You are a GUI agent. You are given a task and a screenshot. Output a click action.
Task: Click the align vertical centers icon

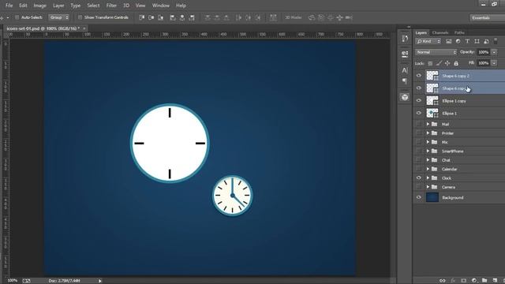point(151,17)
